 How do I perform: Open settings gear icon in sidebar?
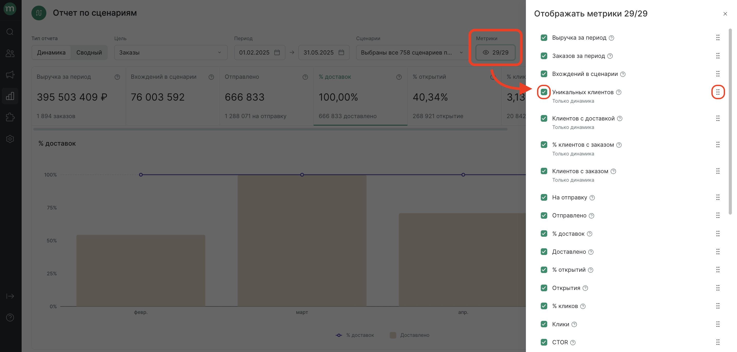(x=10, y=139)
